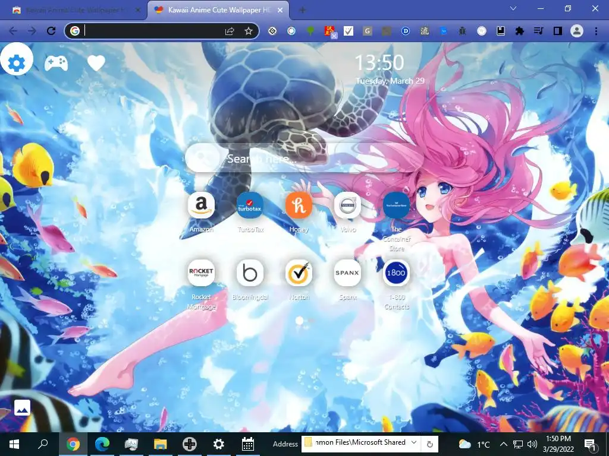The width and height of the screenshot is (609, 456).
Task: Open the Calendar app in the taskbar
Action: 248,444
